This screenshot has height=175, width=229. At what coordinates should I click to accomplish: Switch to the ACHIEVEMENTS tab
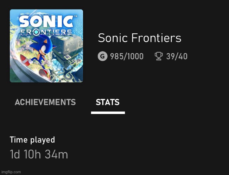click(x=45, y=102)
